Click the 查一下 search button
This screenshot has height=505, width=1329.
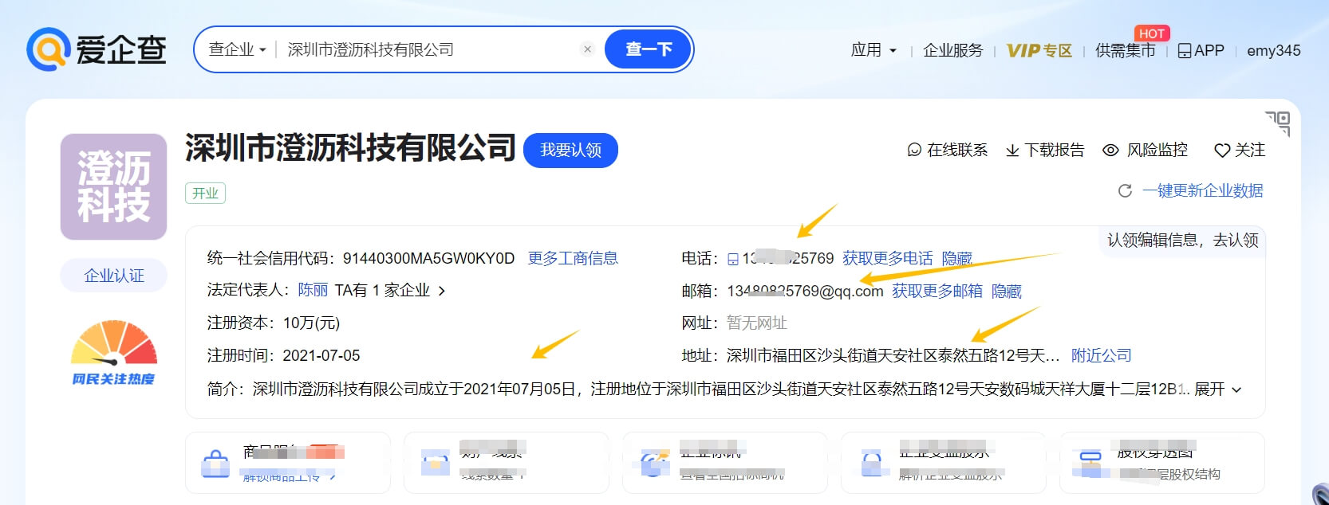click(648, 49)
